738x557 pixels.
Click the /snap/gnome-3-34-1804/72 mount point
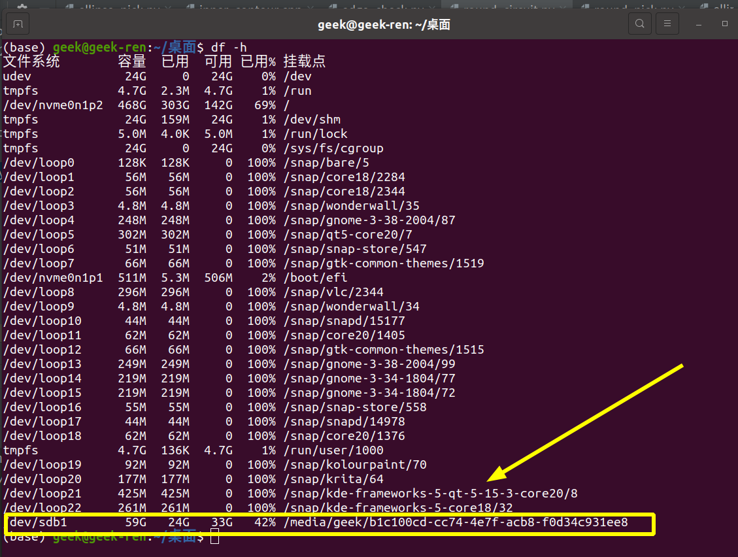(x=369, y=393)
